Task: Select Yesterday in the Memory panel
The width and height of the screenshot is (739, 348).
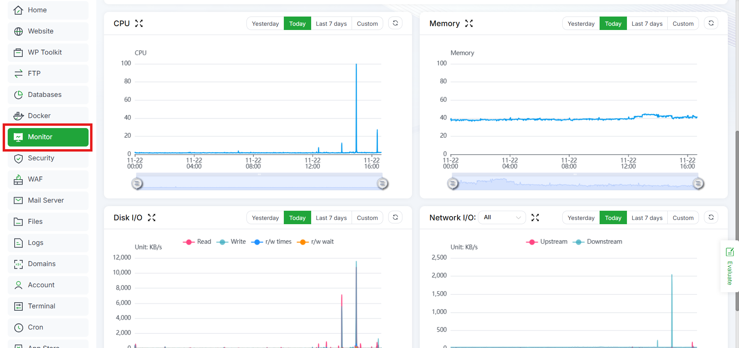Action: (581, 23)
